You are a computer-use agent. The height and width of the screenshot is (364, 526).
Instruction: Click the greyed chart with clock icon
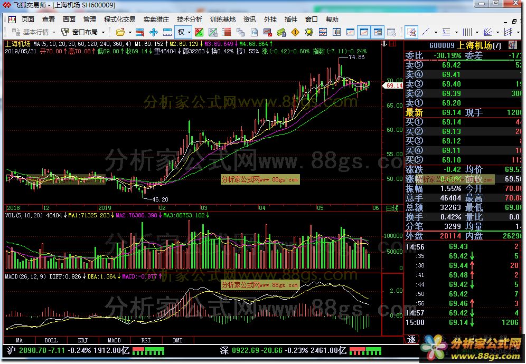tap(391, 32)
